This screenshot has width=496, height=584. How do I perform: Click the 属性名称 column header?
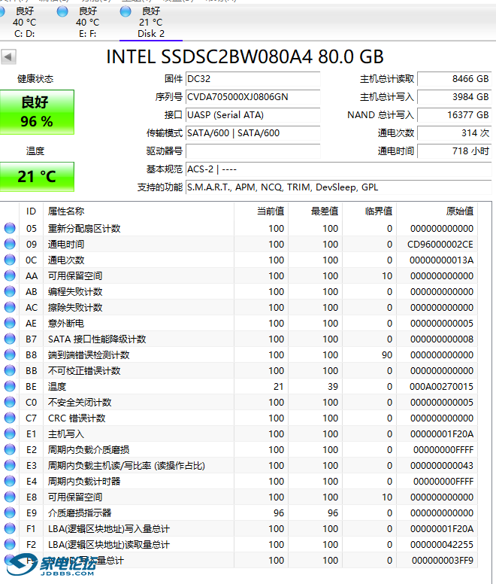pos(139,211)
